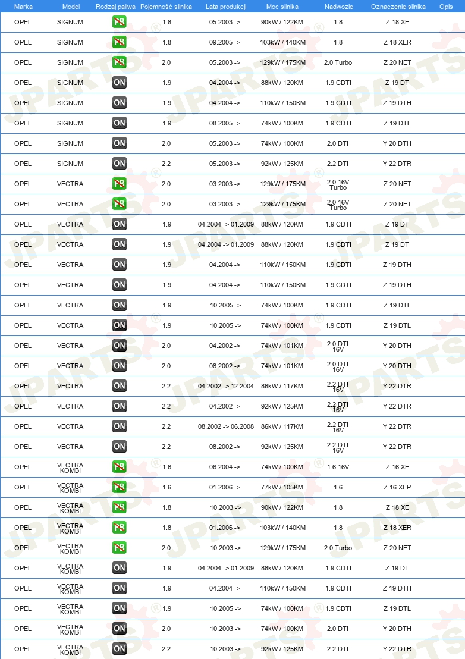Select the 'Z 16 XE' engine code cell

tap(397, 467)
